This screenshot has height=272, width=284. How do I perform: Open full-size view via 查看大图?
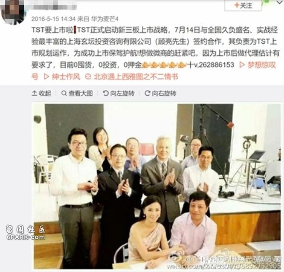pos(77,93)
